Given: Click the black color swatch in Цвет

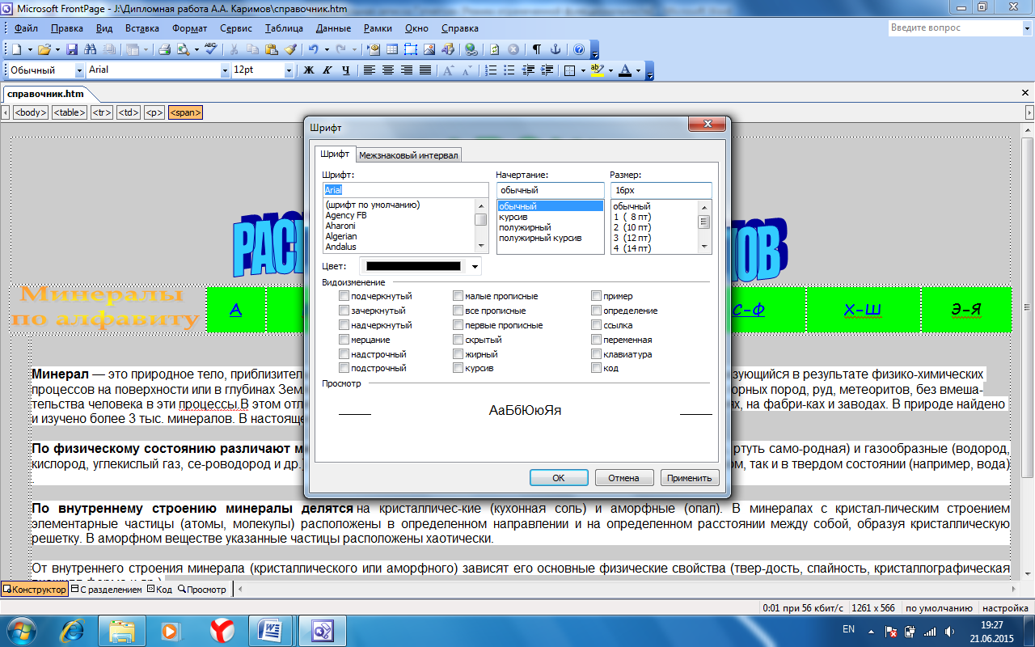Looking at the screenshot, I should pyautogui.click(x=413, y=265).
